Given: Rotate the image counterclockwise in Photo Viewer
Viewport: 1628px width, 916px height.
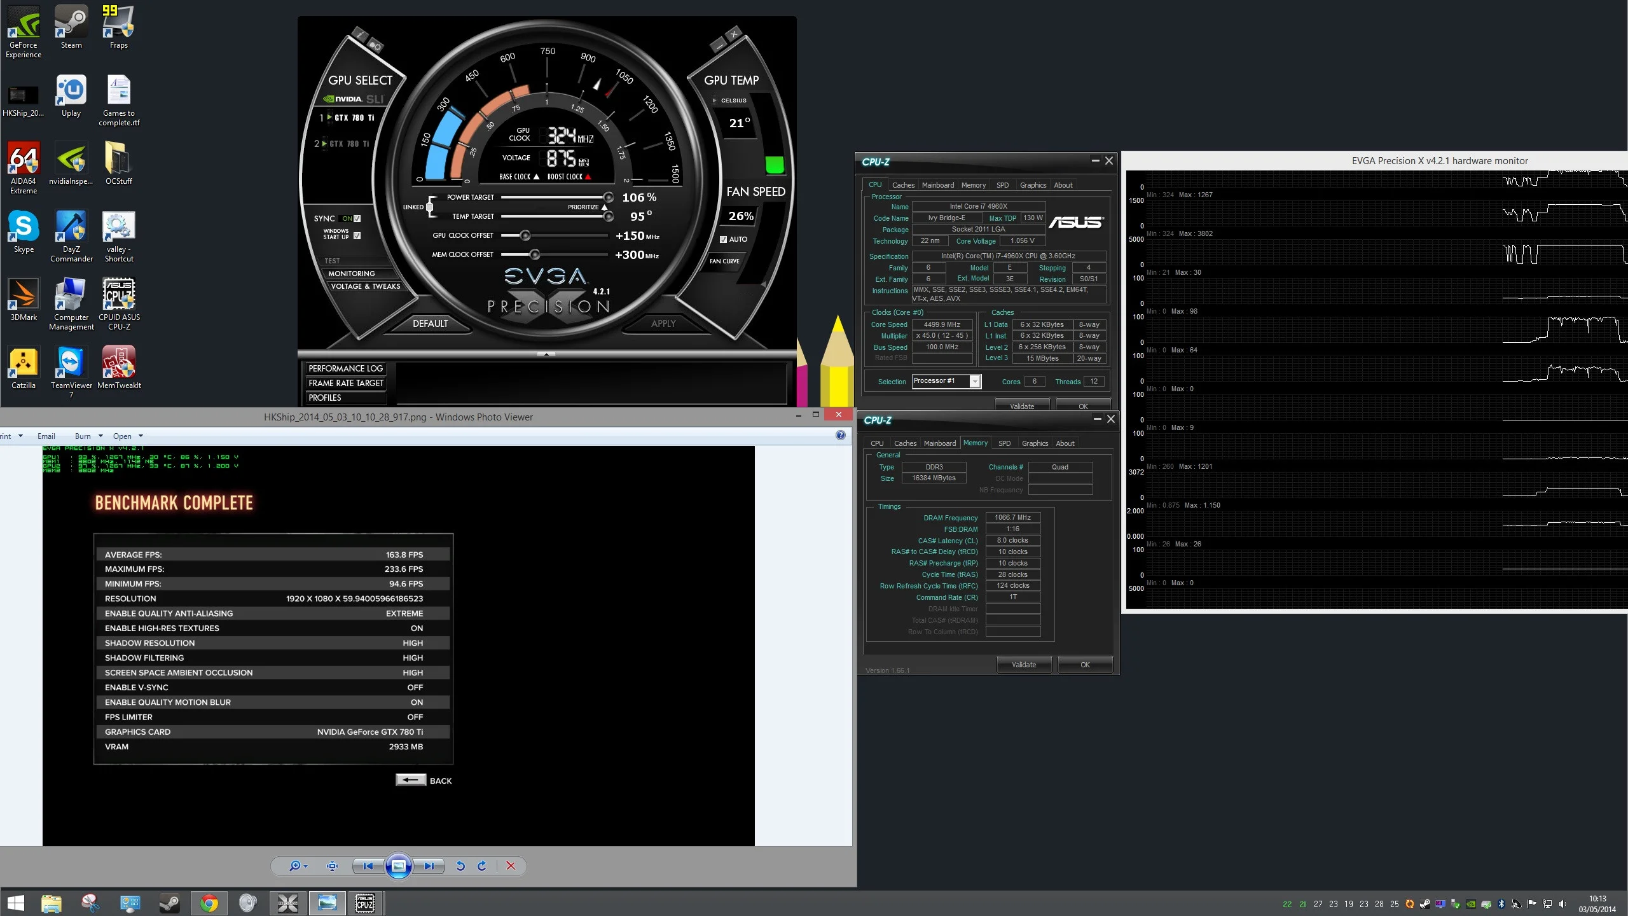Looking at the screenshot, I should coord(460,866).
